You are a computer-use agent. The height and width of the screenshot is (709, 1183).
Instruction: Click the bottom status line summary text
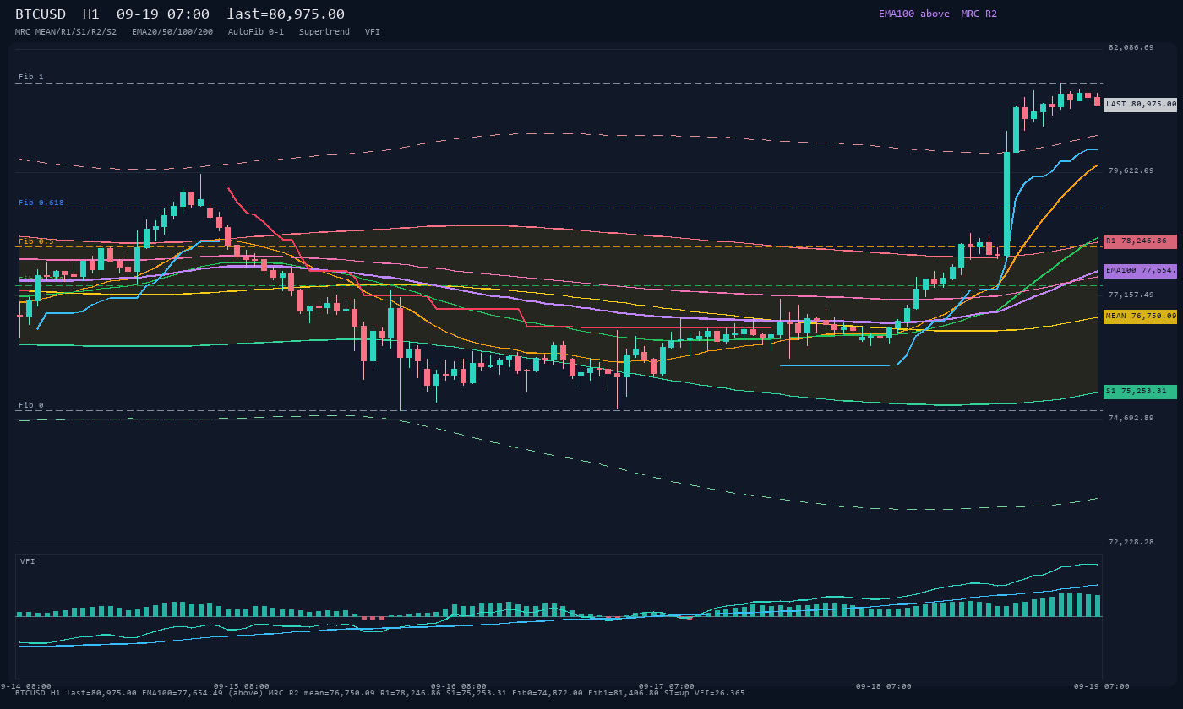click(x=380, y=693)
